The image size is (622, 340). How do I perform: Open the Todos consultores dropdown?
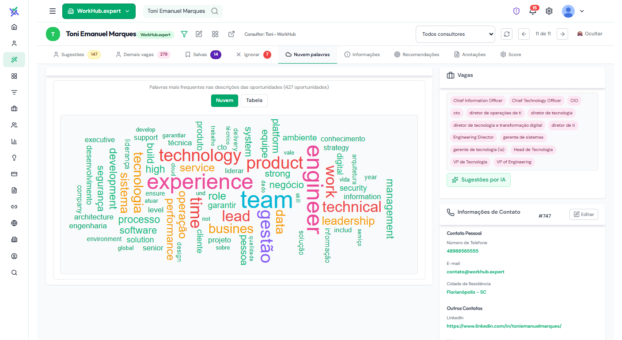point(455,34)
